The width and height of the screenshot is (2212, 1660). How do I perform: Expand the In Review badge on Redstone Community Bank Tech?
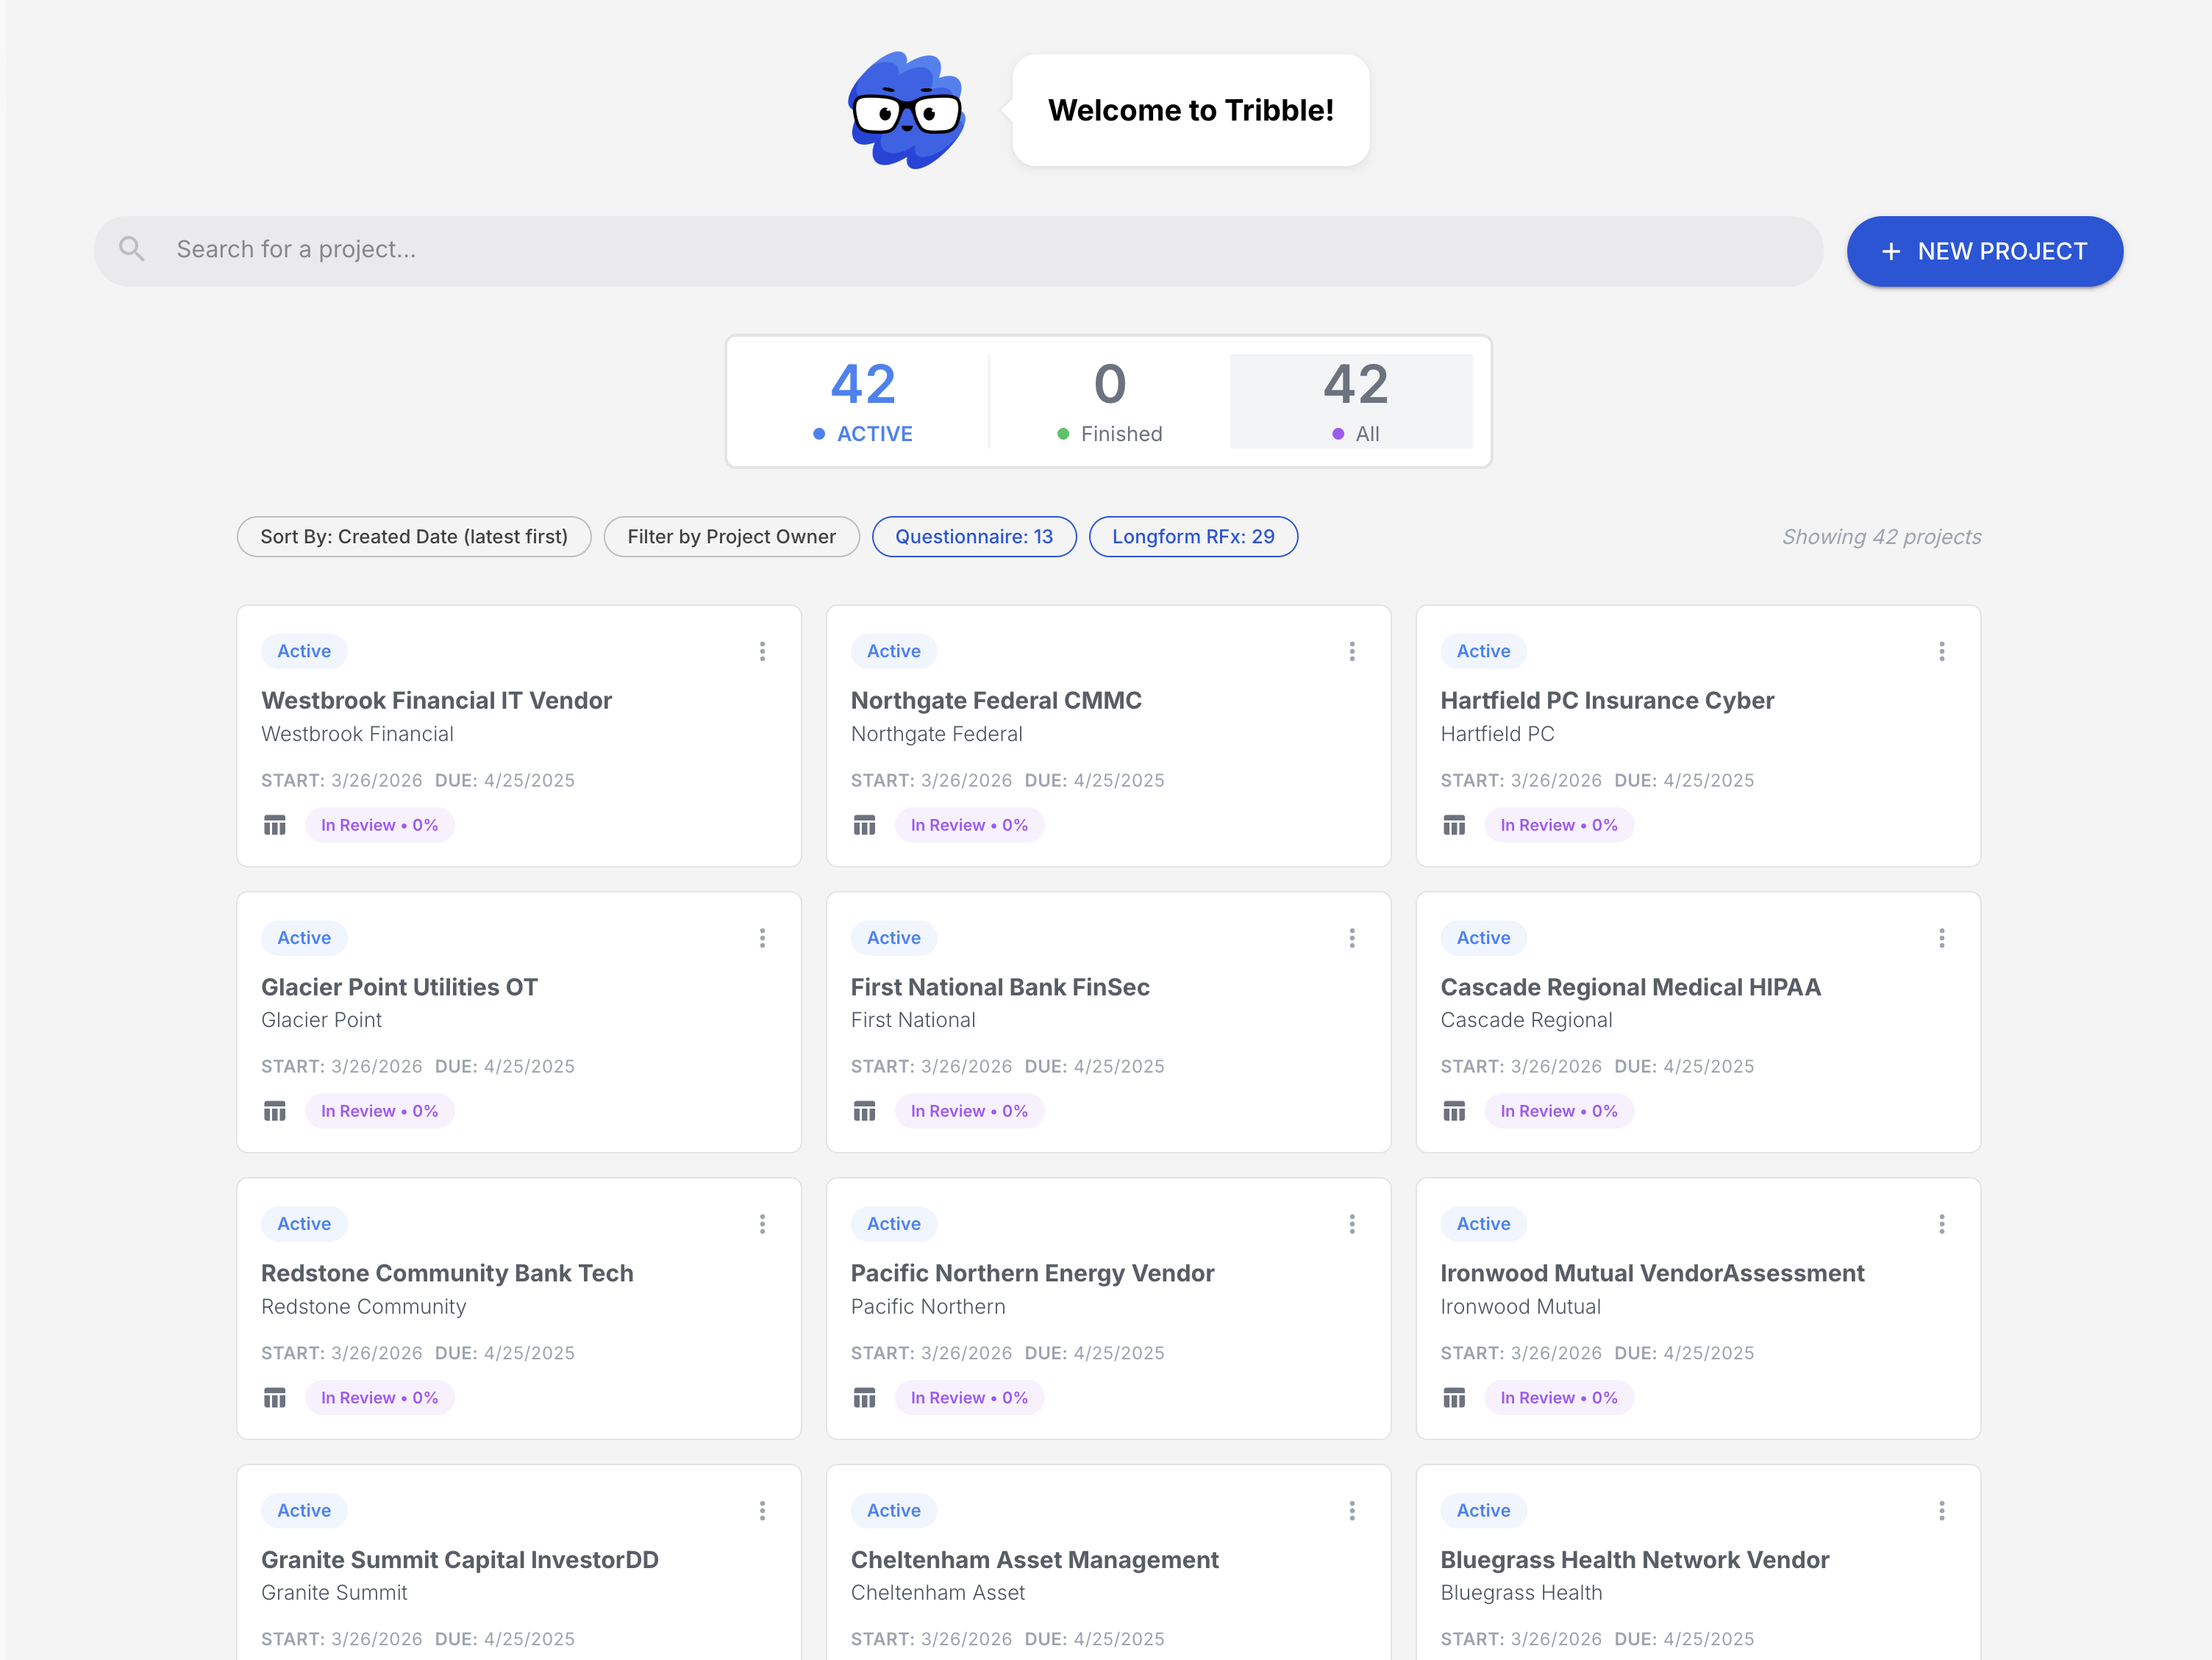click(380, 1397)
